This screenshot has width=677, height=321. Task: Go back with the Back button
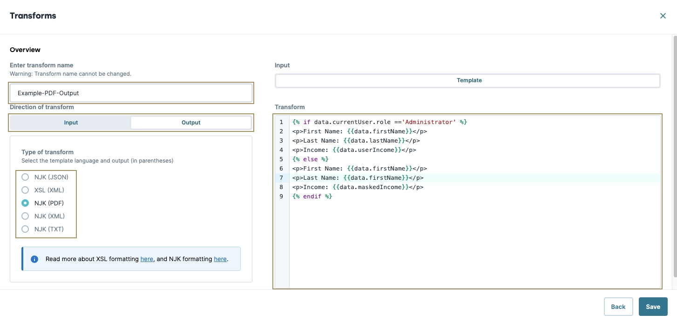(618, 307)
